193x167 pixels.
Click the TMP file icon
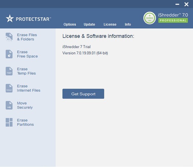(9, 71)
